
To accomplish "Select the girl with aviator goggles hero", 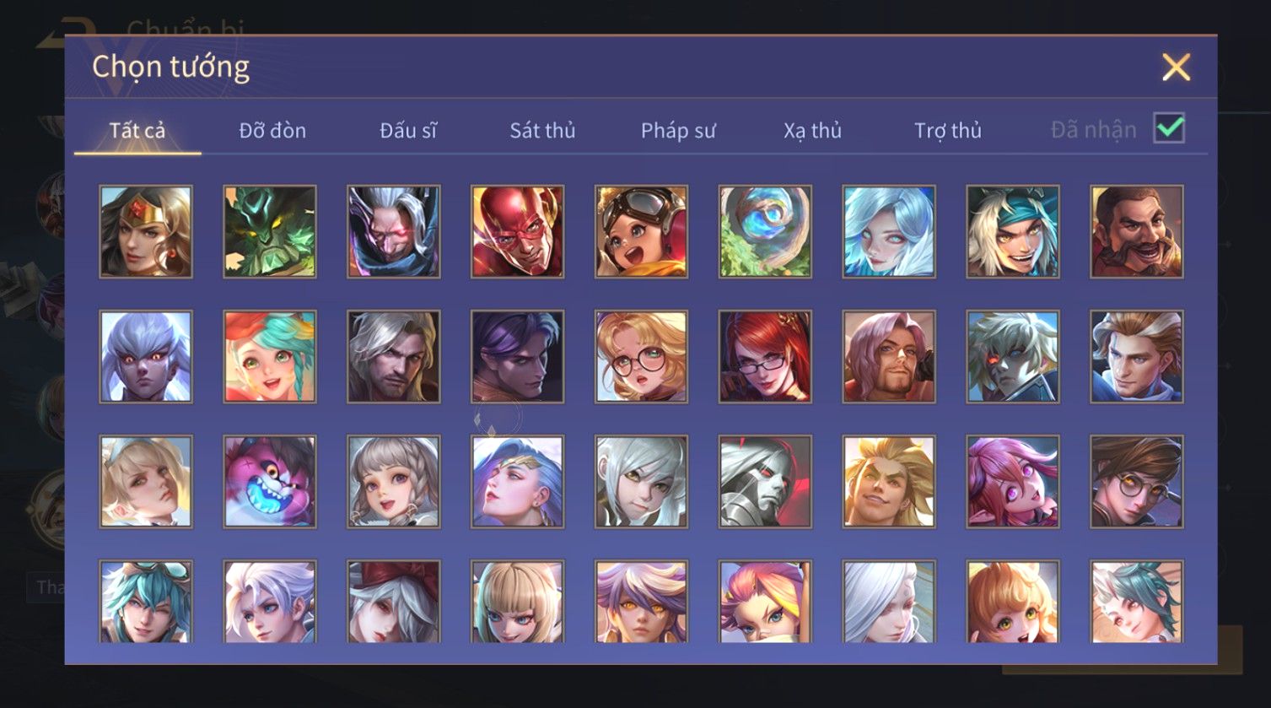I will coord(641,231).
